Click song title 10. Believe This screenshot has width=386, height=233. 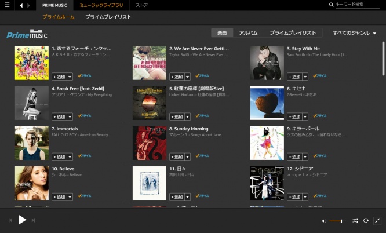[63, 169]
